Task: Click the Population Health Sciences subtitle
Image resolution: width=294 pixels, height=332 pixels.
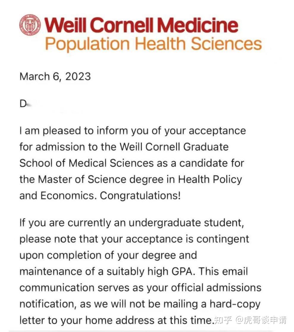Action: (153, 44)
